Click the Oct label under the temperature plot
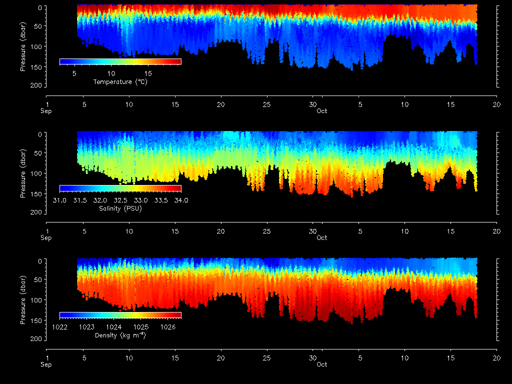The height and width of the screenshot is (384, 512). [322, 111]
